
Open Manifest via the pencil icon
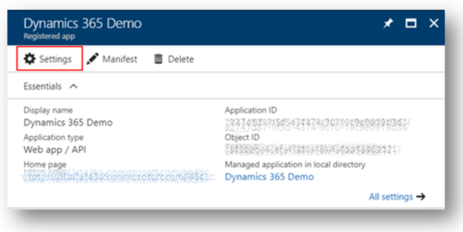(92, 59)
